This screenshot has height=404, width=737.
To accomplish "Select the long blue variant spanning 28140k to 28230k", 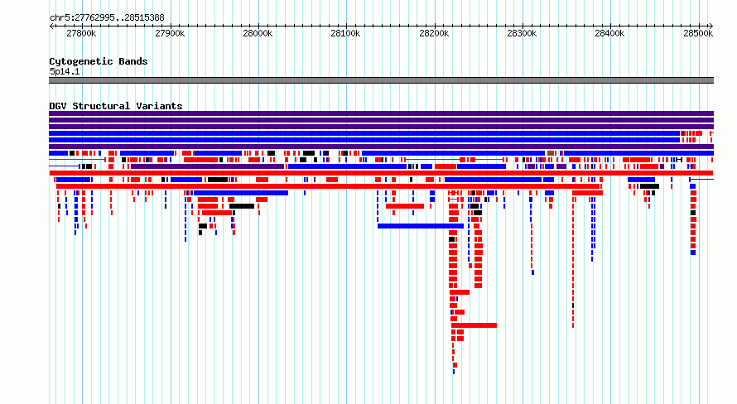I will (421, 226).
